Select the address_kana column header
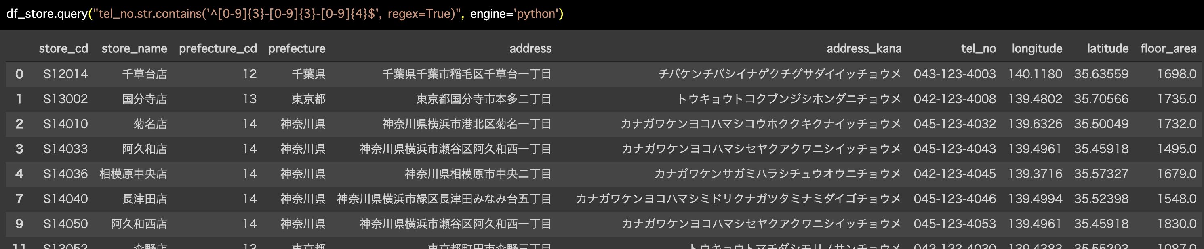Image resolution: width=1204 pixels, height=249 pixels. (x=864, y=48)
